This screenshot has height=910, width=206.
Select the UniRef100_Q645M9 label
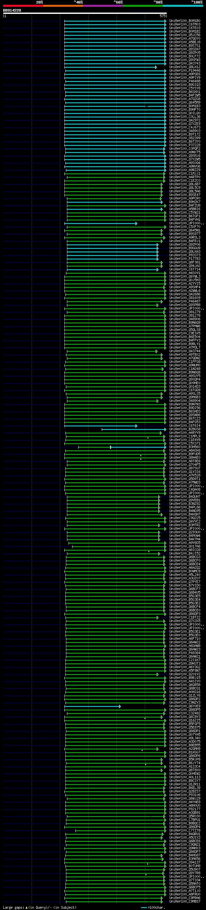[x=185, y=102]
